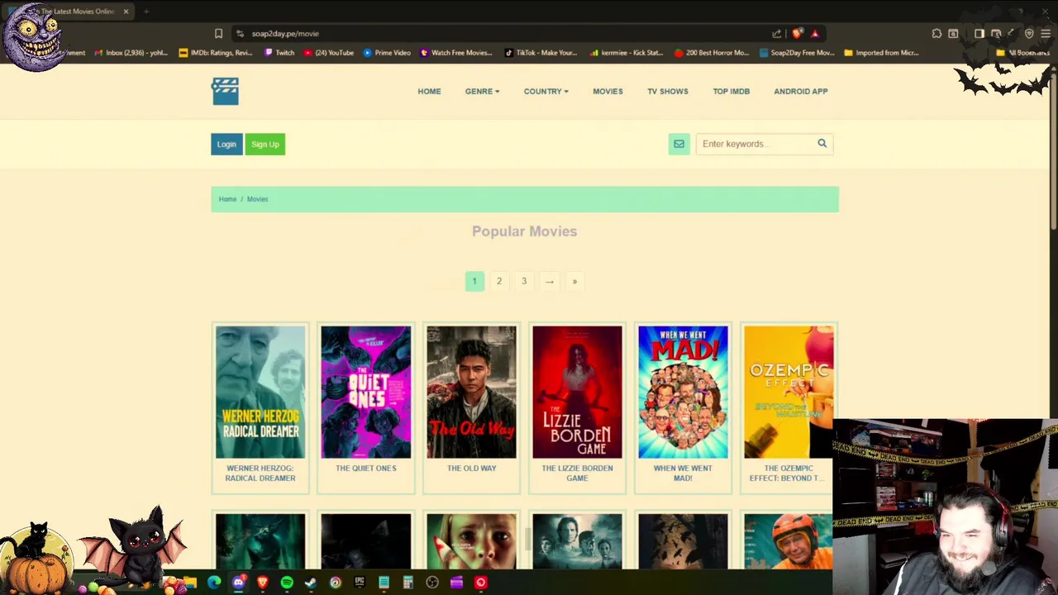Open Werner Herzog Radical Dreamer poster

tap(260, 392)
